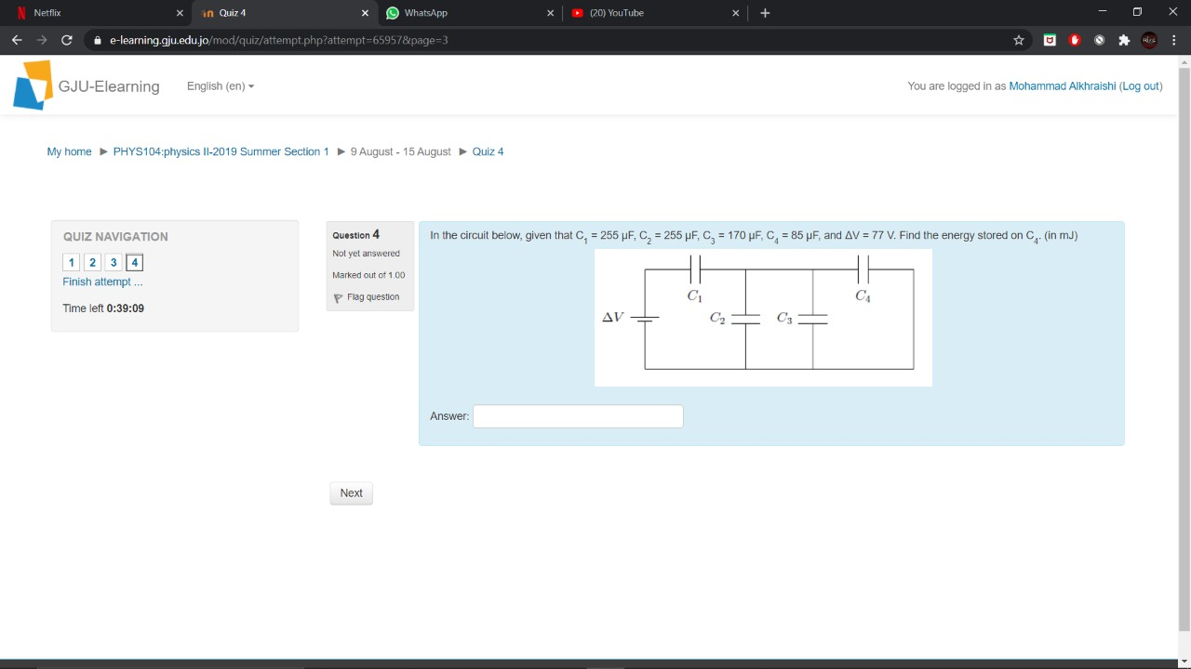Image resolution: width=1191 pixels, height=669 pixels.
Task: Click the GJU-Elearning site title
Action: 109,86
